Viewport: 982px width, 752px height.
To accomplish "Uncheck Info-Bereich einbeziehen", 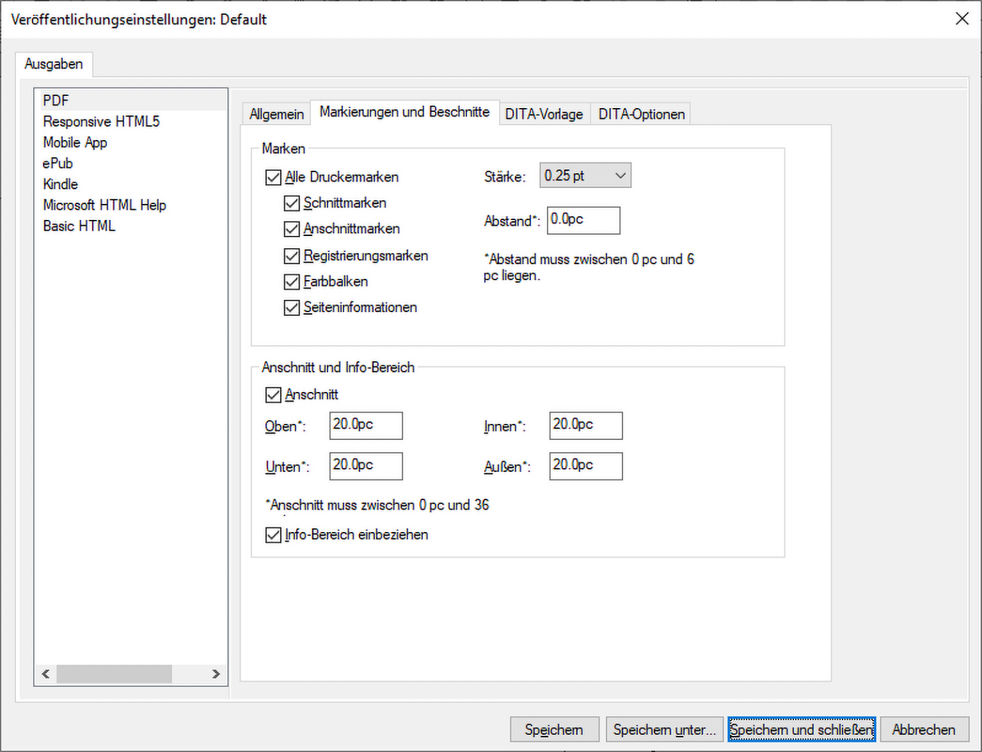I will click(273, 535).
